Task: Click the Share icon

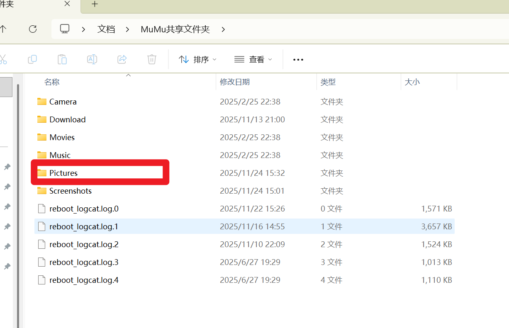Action: click(122, 59)
